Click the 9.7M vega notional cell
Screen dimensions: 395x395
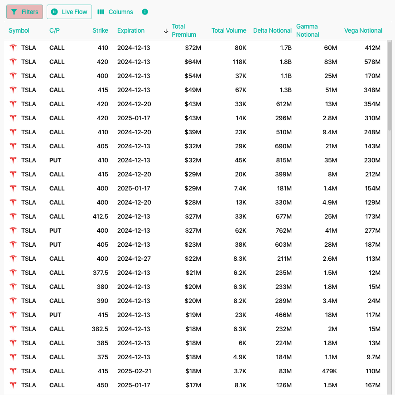click(373, 357)
